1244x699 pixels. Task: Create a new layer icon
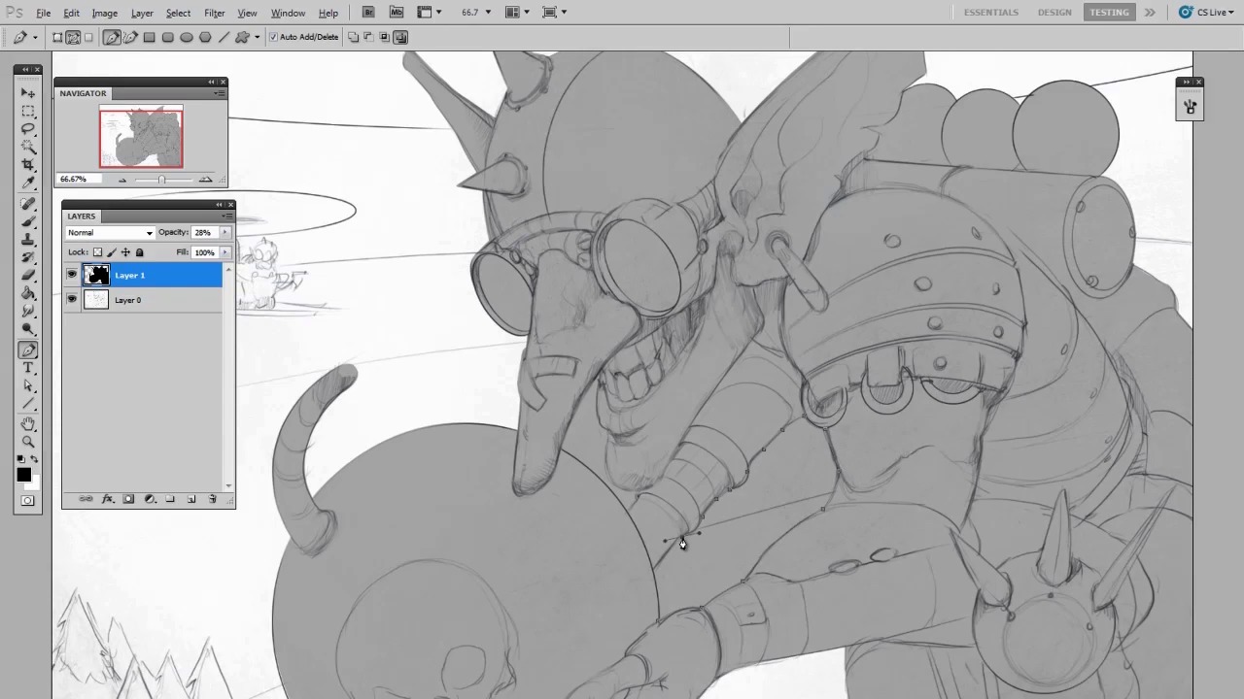click(x=191, y=499)
